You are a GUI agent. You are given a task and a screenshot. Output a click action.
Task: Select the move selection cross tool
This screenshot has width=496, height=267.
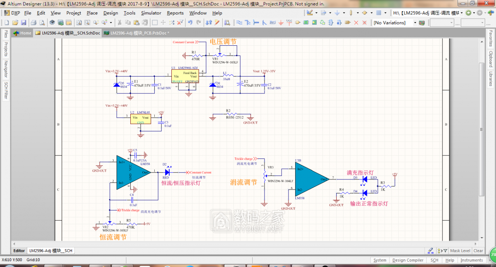pyautogui.click(x=163, y=23)
